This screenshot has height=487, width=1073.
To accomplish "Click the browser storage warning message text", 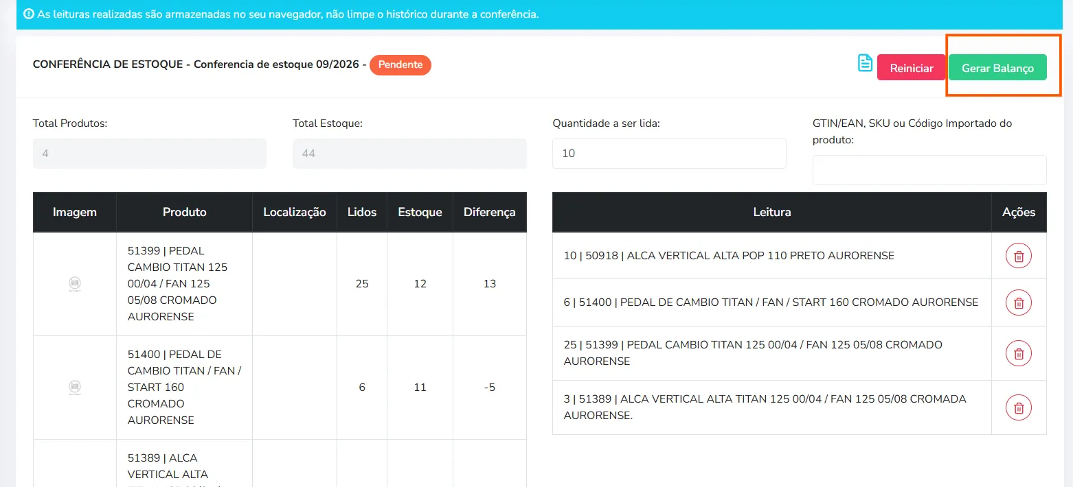I will tap(288, 14).
